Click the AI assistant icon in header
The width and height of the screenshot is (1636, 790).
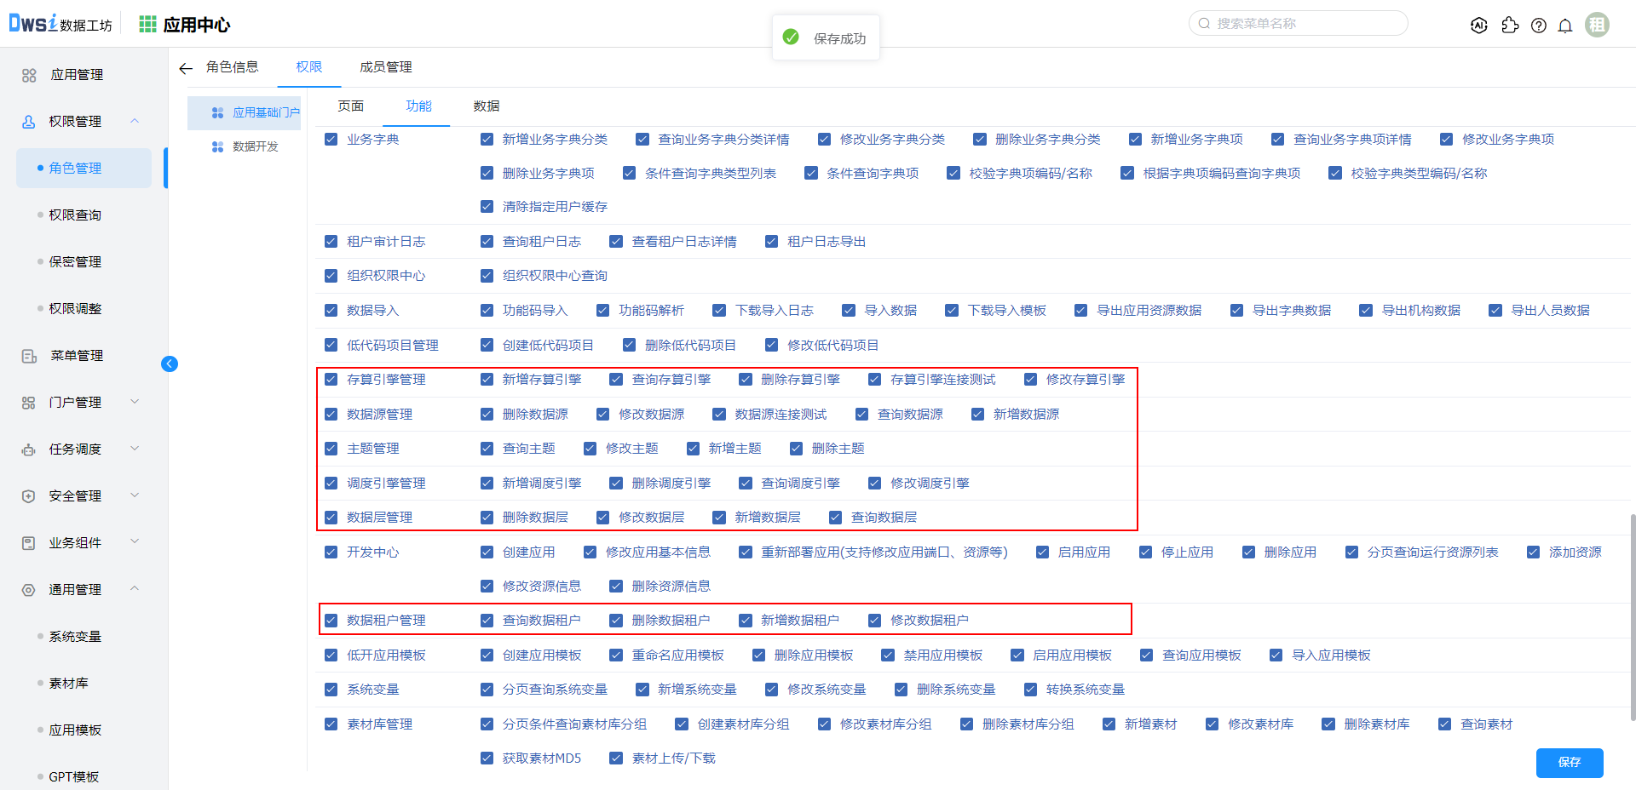coord(1479,26)
